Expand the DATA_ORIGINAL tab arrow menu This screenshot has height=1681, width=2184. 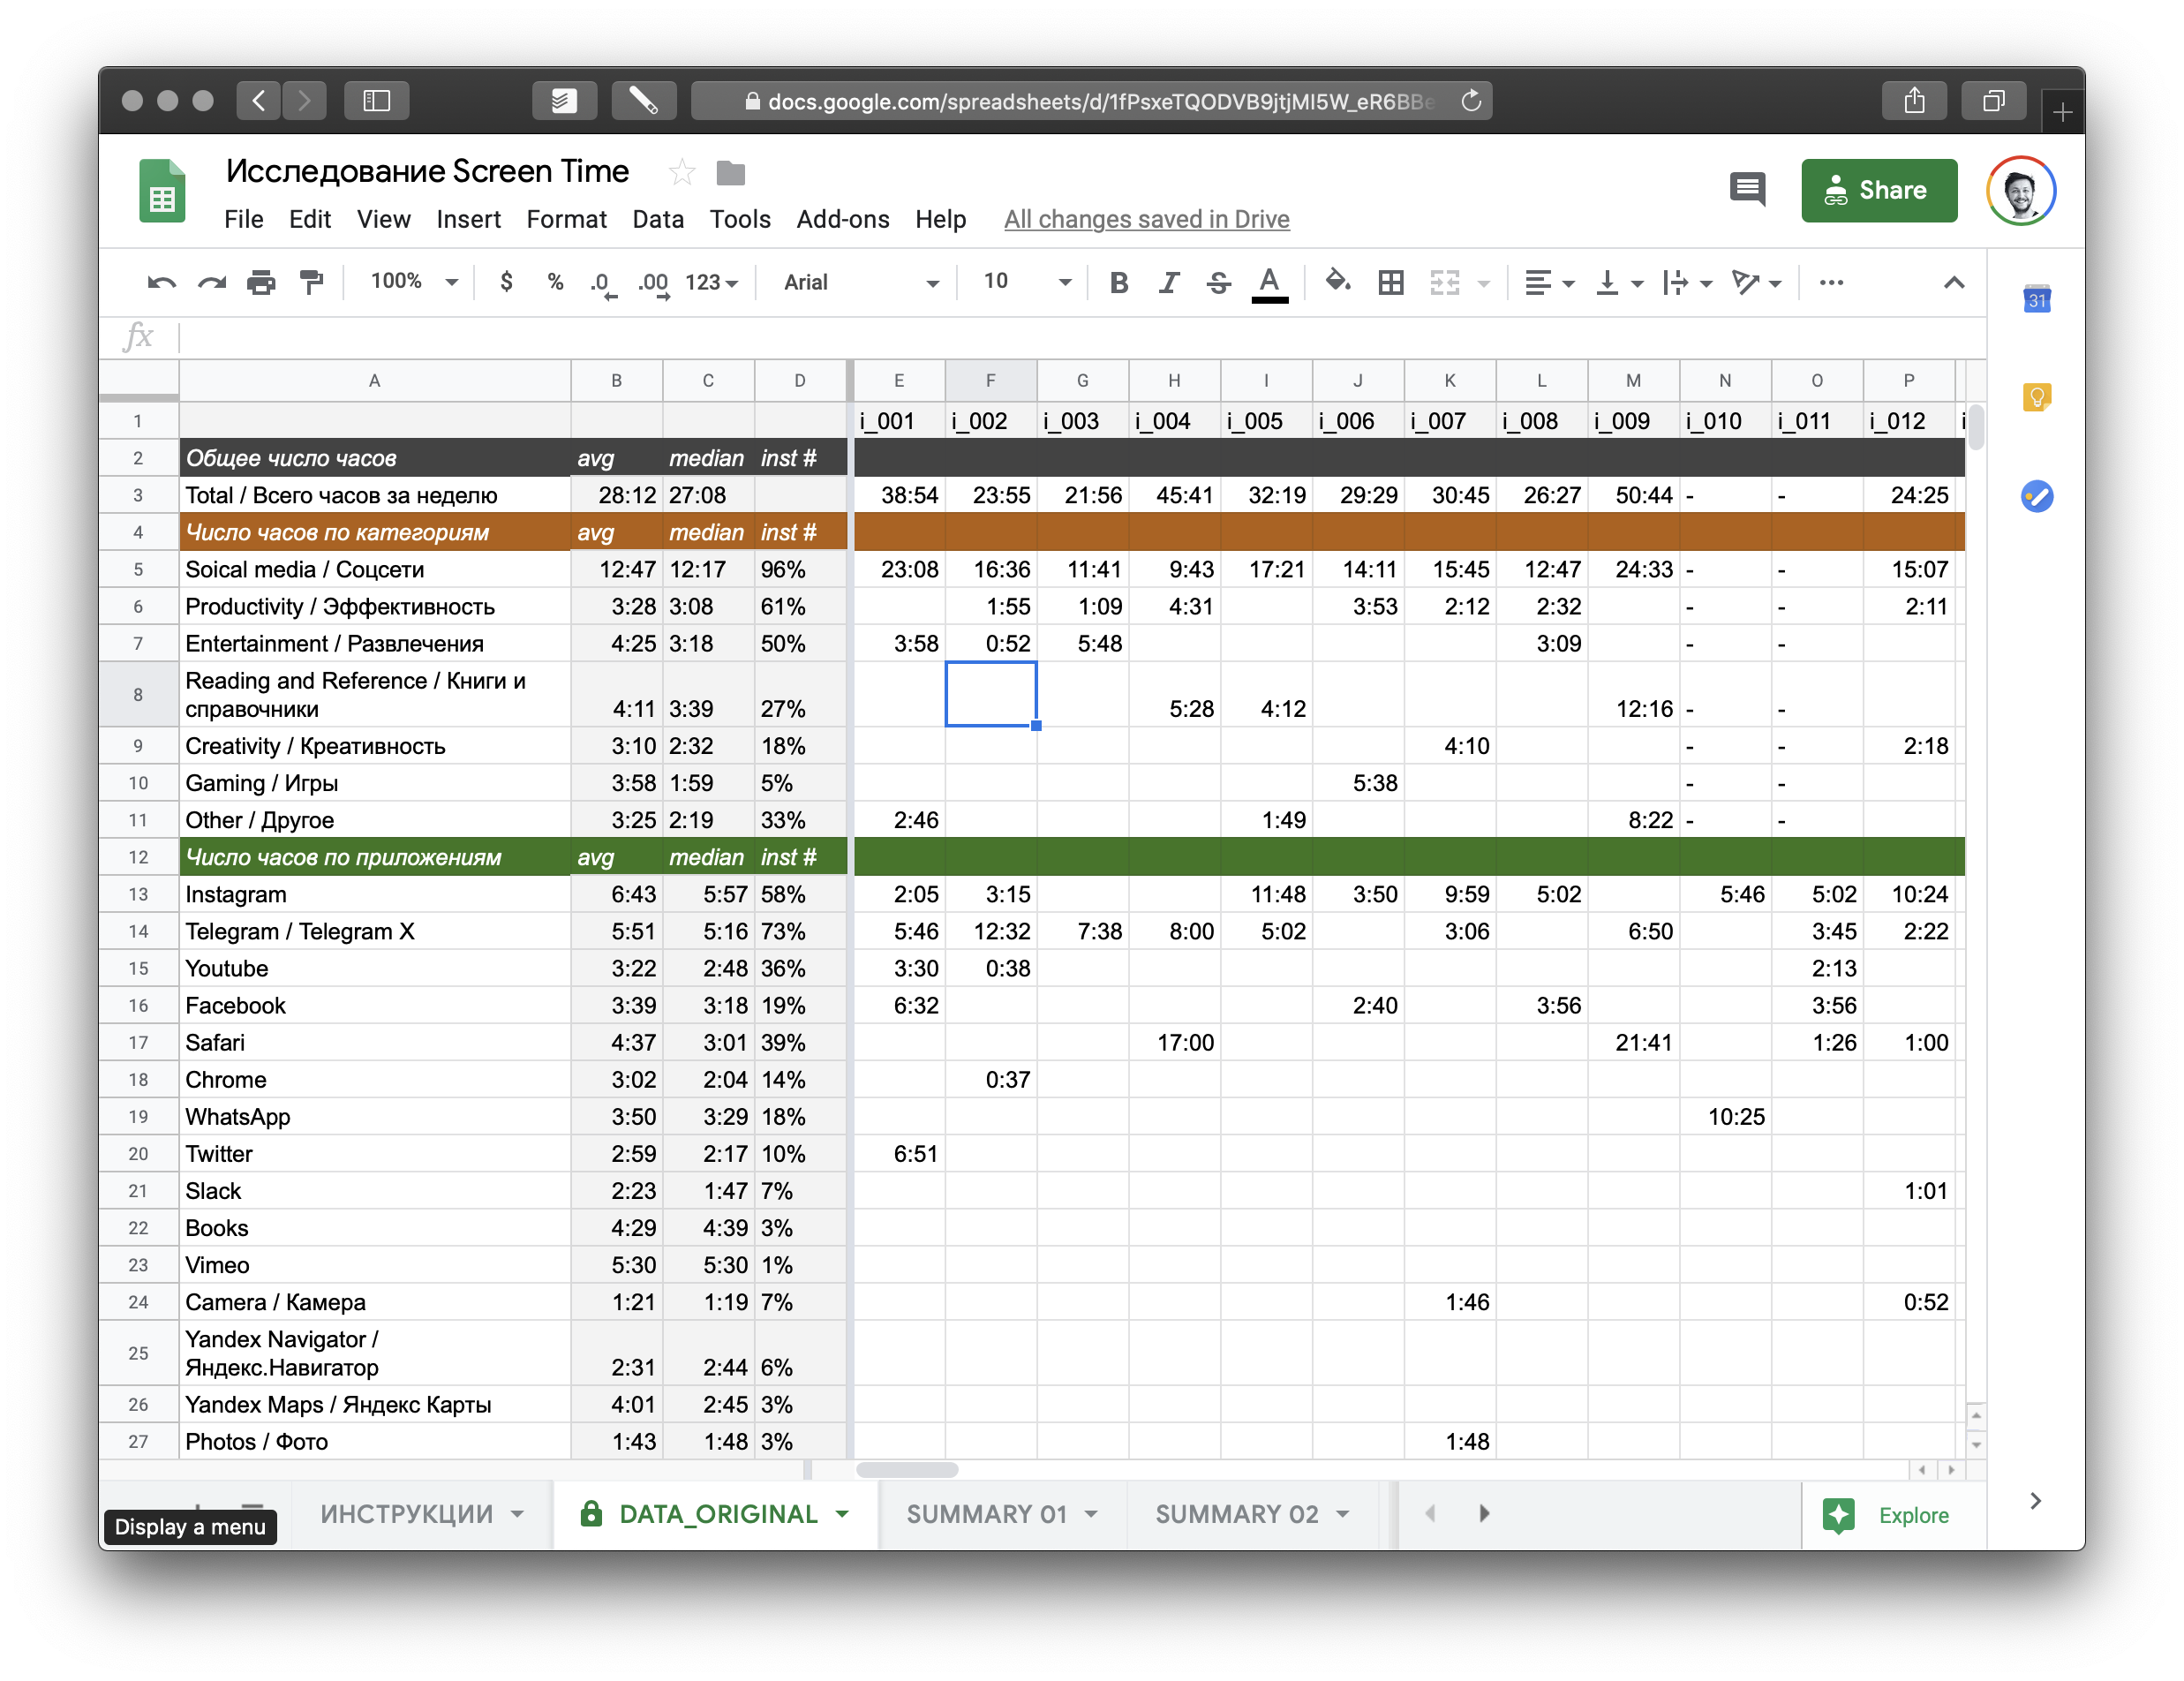843,1514
